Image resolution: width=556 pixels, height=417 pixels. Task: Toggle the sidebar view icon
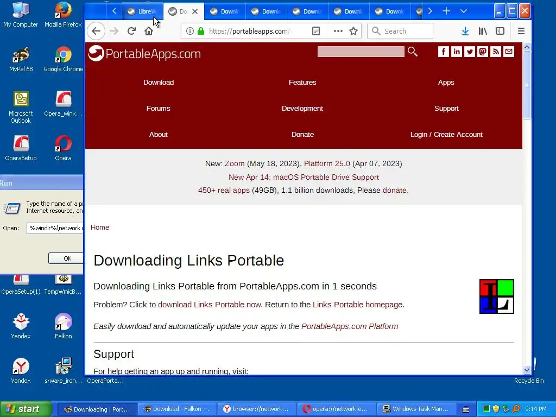[500, 31]
